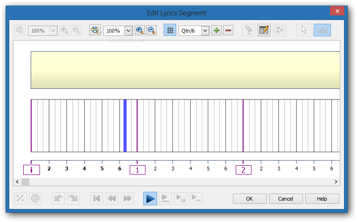This screenshot has height=222, width=357.
Task: Skip to start with the rewind-to-beginning button
Action: [97, 198]
